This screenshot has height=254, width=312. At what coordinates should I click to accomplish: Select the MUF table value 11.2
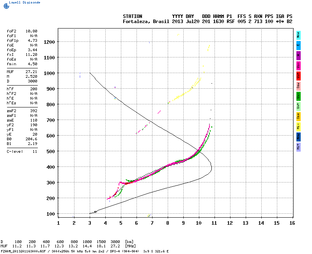click(17, 246)
